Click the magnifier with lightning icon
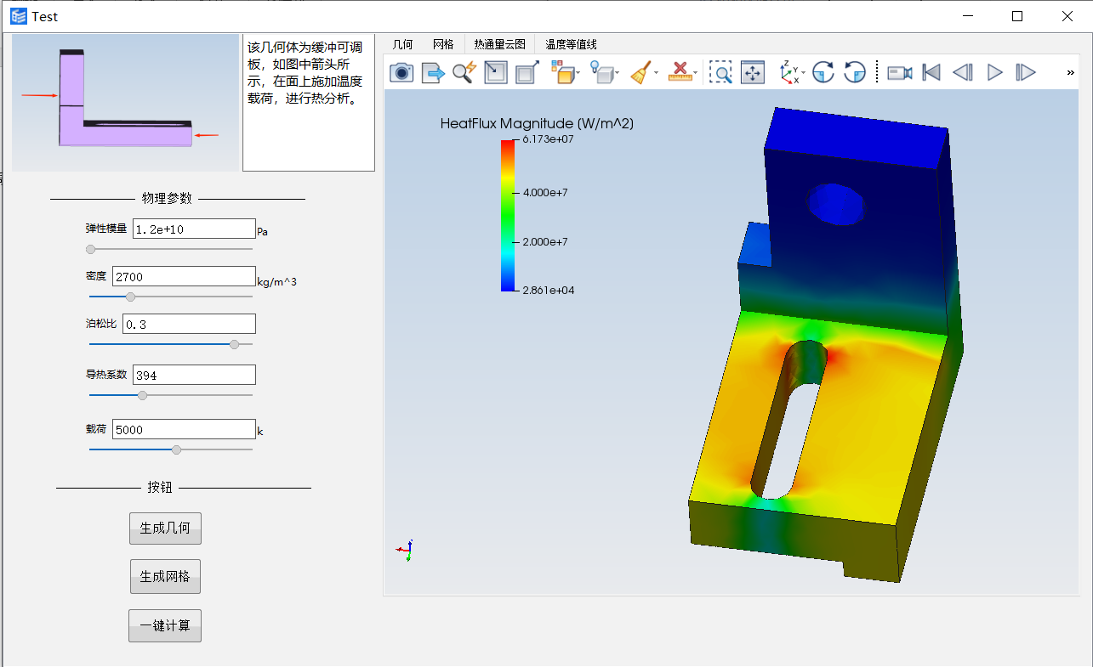Screen dimensions: 1093x667 464,72
